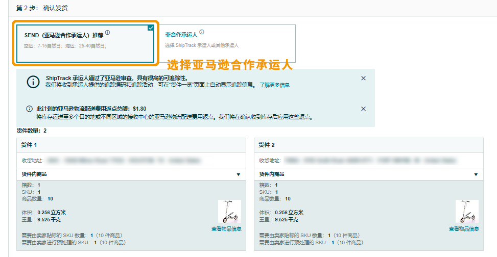Viewport: 497px width, 257px height.
Task: Click info icon next to 非合作承运人
Action: point(202,32)
